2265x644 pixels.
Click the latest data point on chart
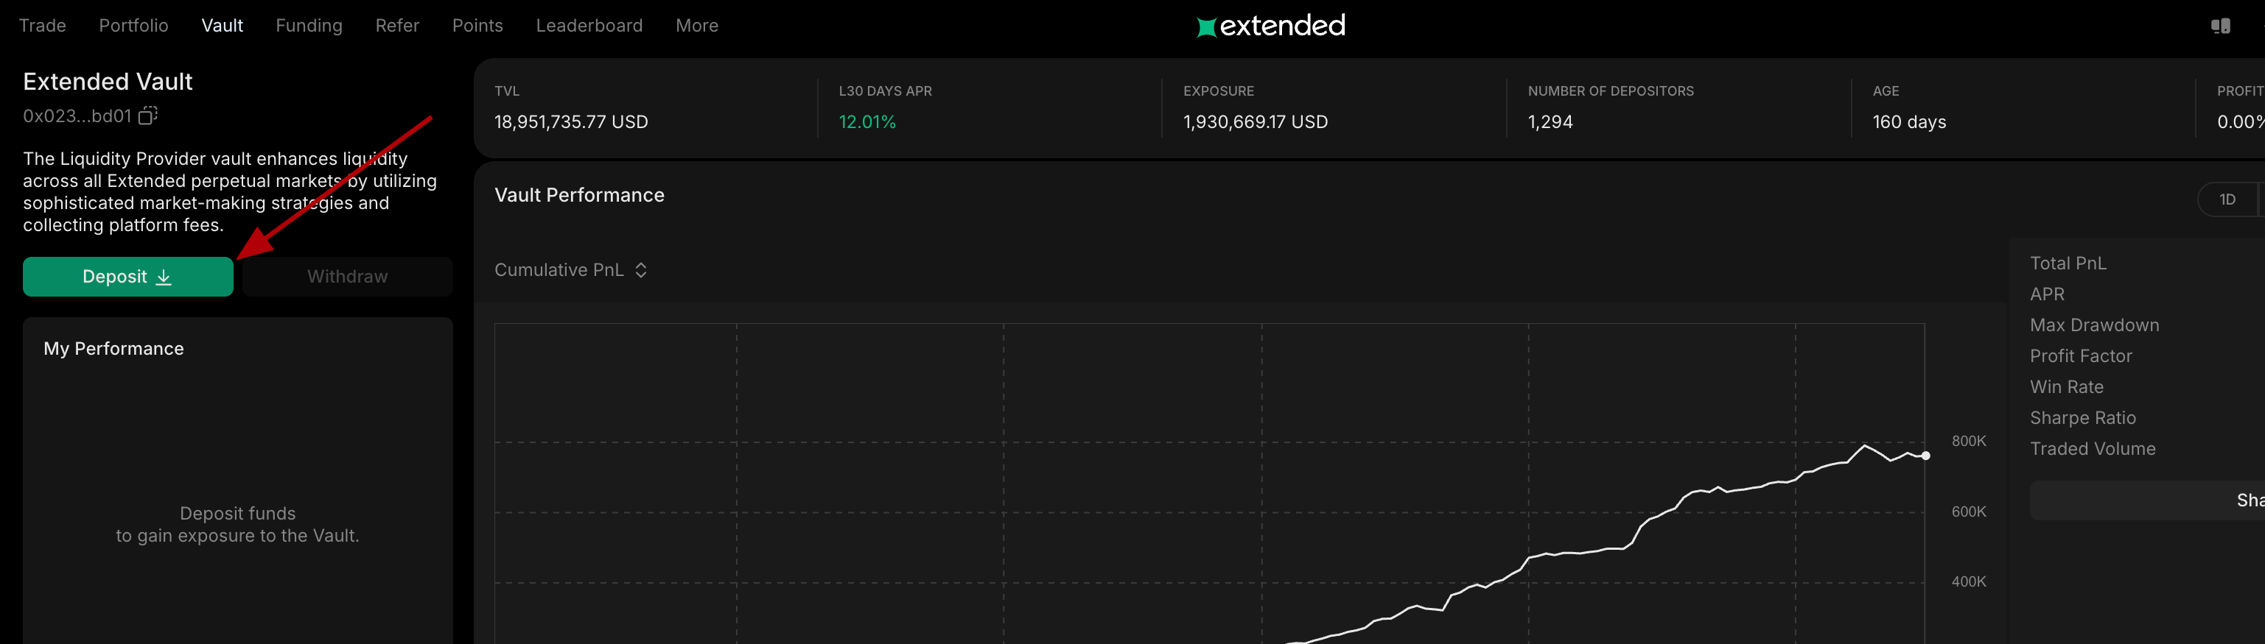1925,455
